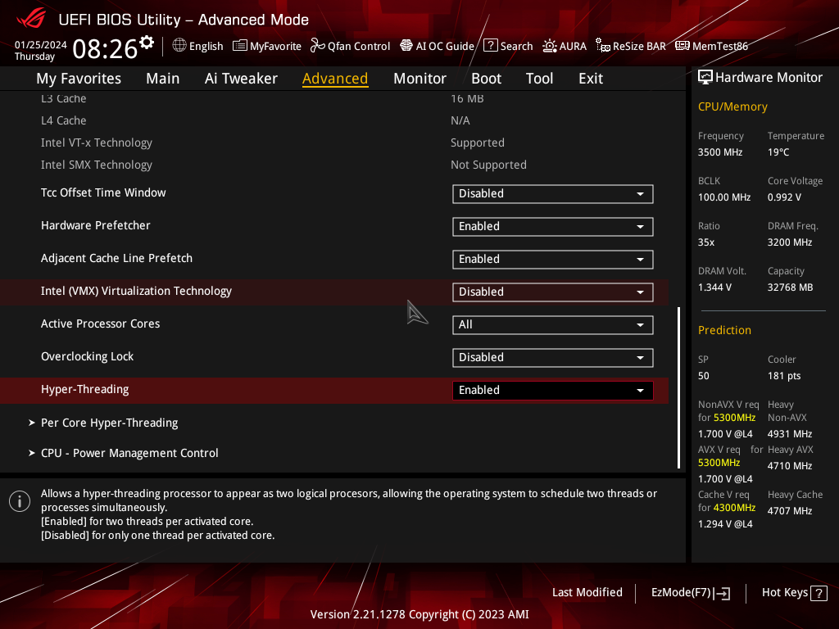Go to the Boot tab
The image size is (839, 629).
click(x=486, y=79)
